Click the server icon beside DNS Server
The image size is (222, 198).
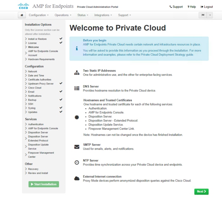point(77,88)
